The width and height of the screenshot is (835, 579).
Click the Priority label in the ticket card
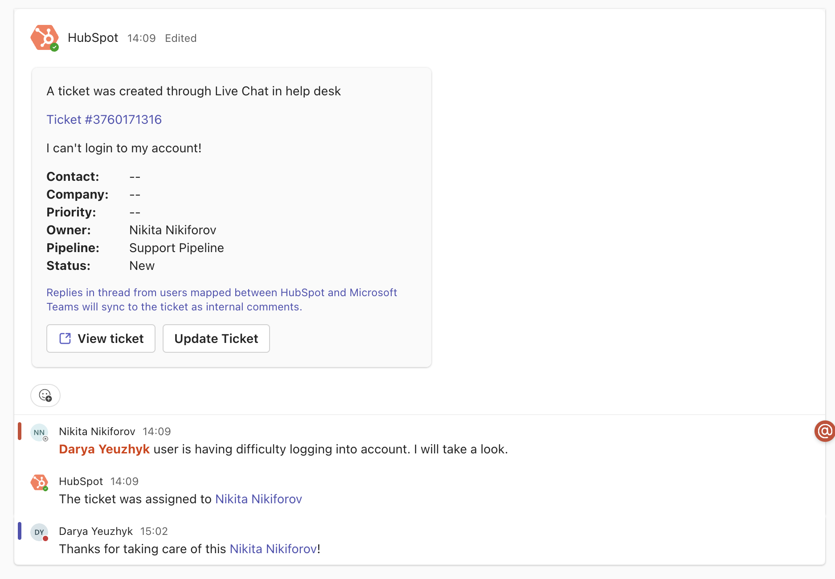71,212
